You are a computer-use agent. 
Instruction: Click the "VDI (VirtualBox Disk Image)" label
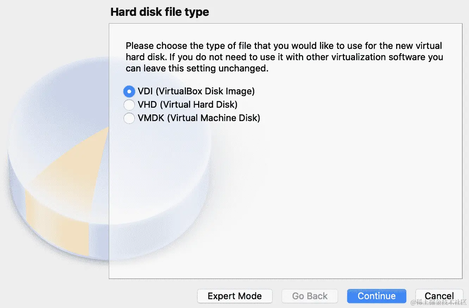(196, 92)
